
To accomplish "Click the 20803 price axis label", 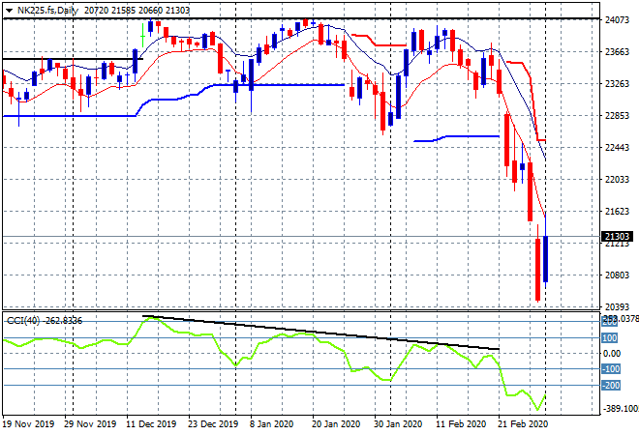I will (x=617, y=275).
